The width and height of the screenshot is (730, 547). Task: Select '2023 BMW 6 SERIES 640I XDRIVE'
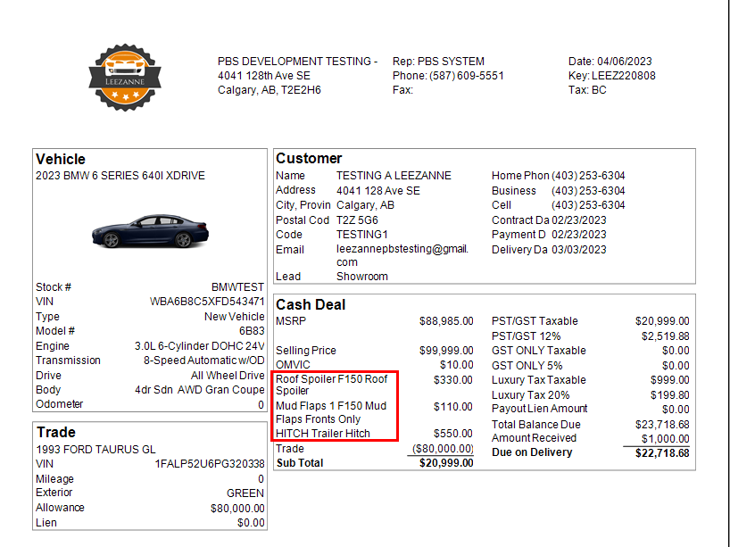point(120,176)
